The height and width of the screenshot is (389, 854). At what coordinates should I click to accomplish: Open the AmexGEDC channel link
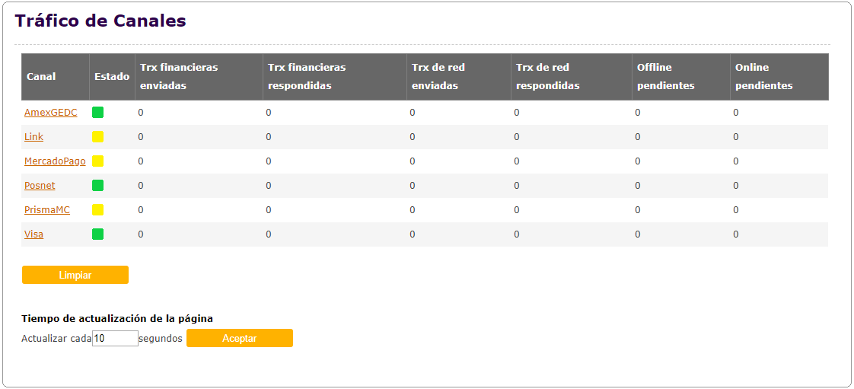pos(51,113)
